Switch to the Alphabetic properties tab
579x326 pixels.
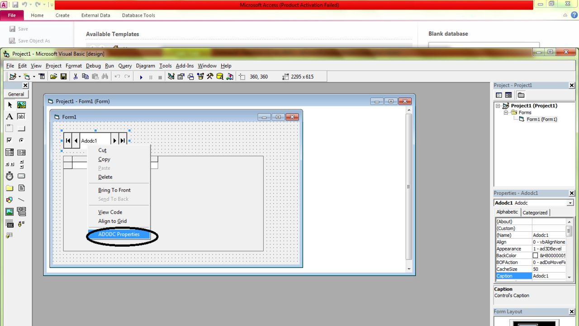pos(507,212)
